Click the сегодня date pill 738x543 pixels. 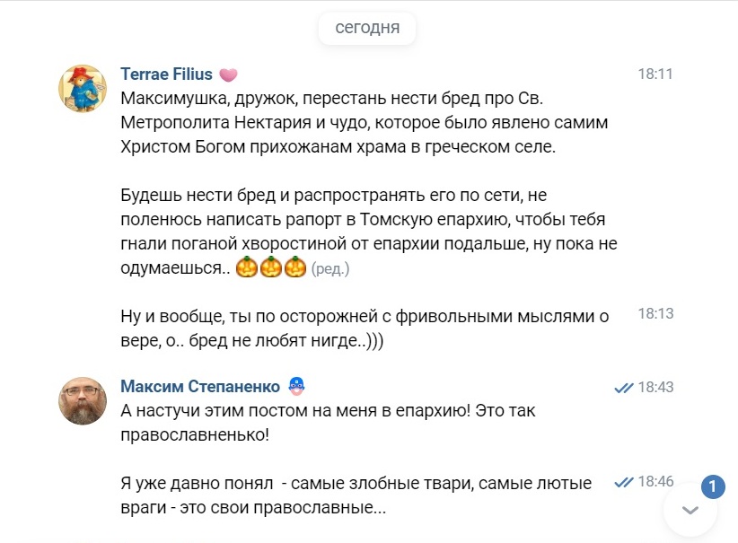click(x=367, y=28)
